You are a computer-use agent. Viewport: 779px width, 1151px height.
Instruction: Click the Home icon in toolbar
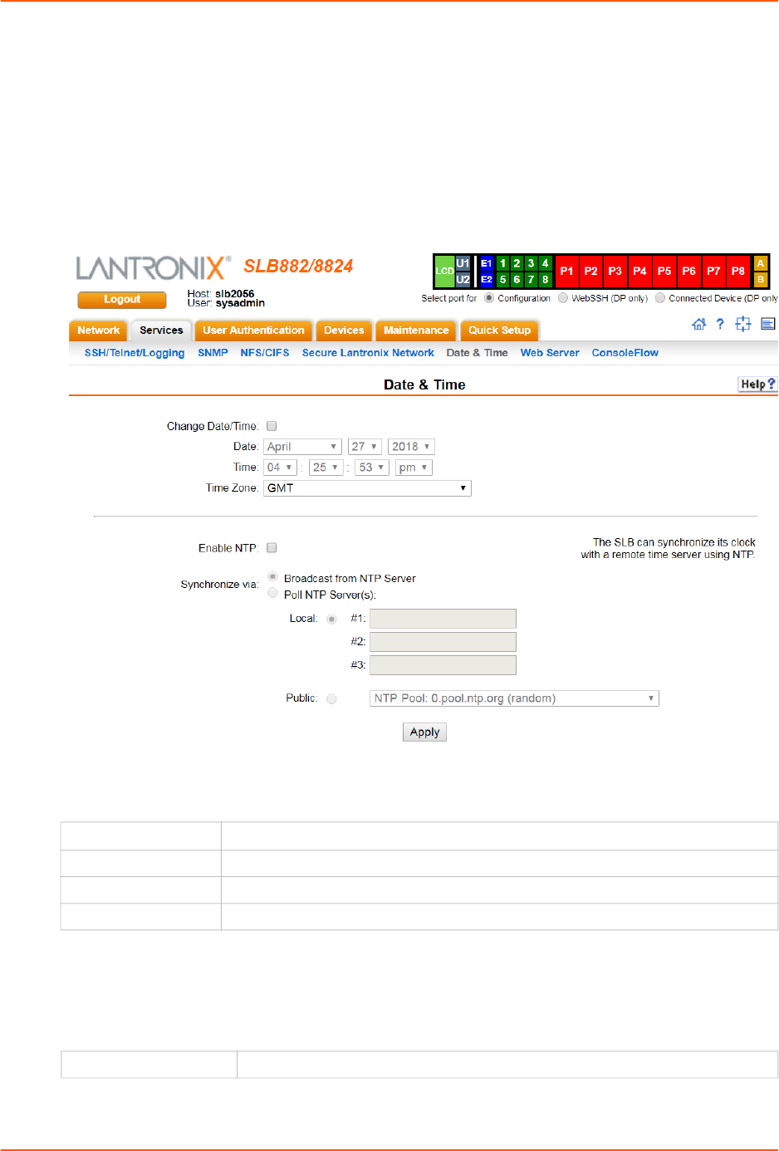(x=698, y=325)
